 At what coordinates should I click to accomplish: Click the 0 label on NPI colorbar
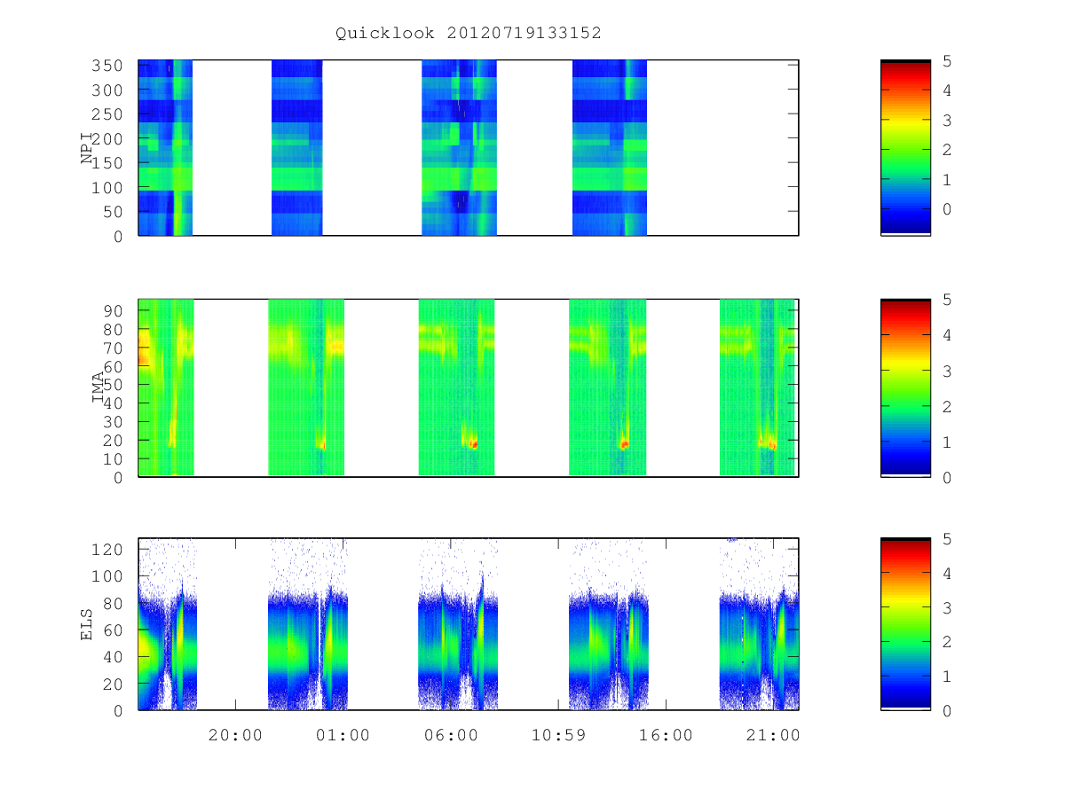[x=946, y=209]
